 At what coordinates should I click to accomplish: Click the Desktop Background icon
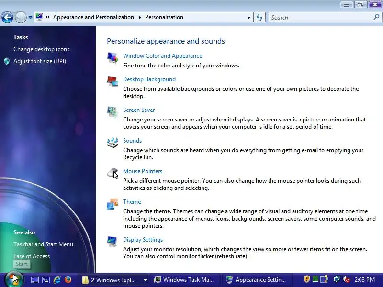pos(113,81)
